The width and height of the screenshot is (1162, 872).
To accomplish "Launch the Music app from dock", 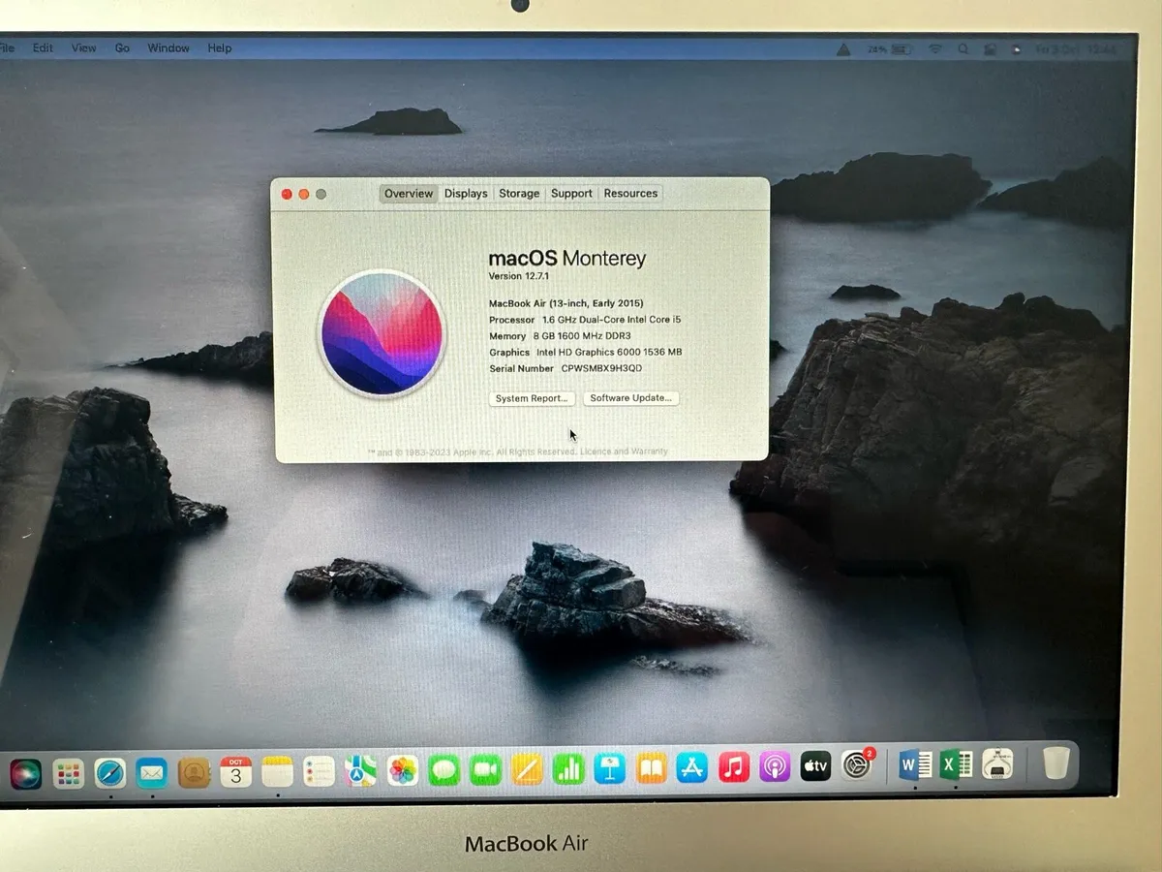I will click(733, 767).
